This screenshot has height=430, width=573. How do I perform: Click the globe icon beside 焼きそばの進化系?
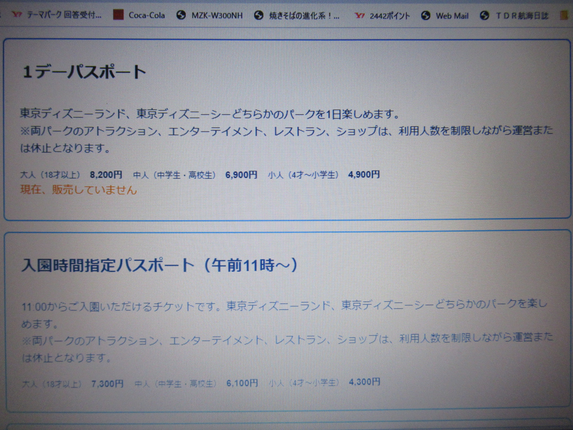[x=259, y=16]
